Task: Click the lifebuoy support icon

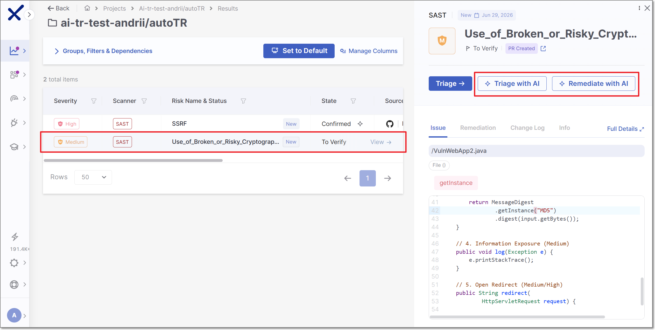Action: tap(14, 284)
